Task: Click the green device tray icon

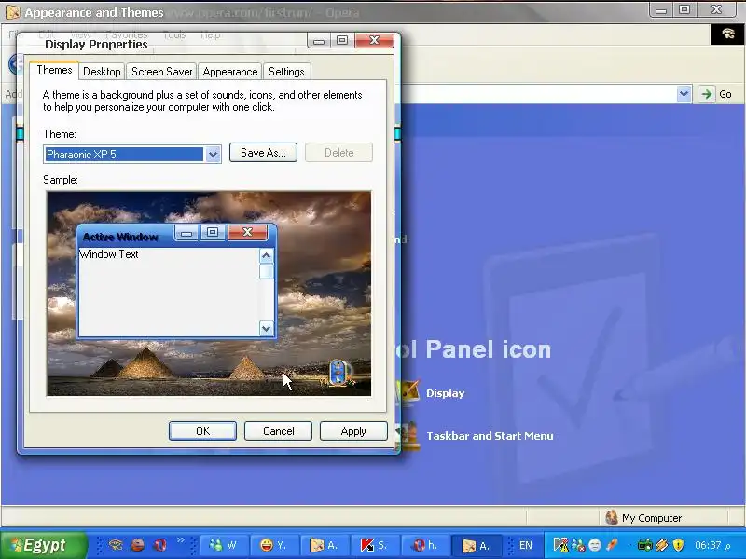Action: coord(644,545)
